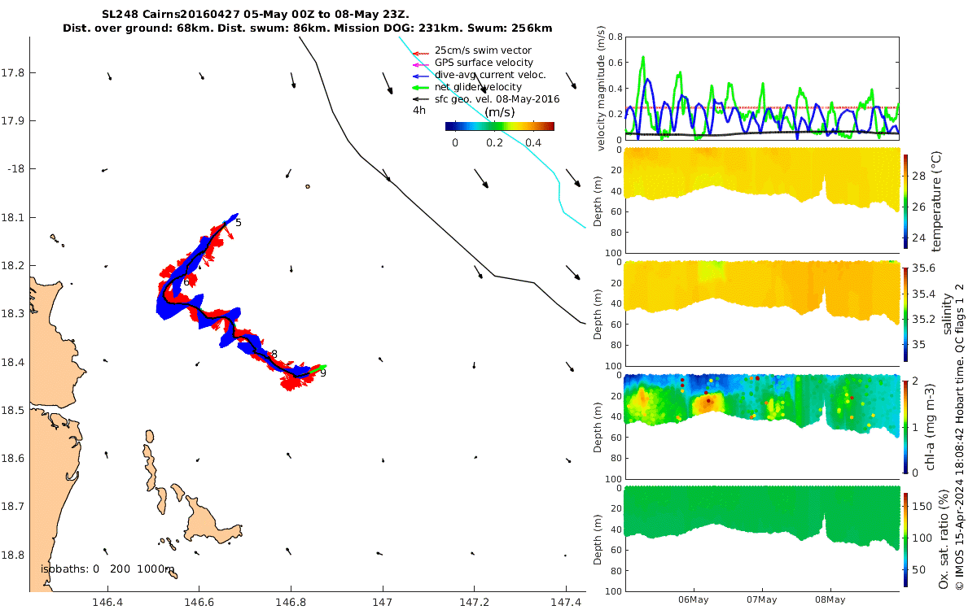Click longitude tick label "146.6"

click(199, 603)
